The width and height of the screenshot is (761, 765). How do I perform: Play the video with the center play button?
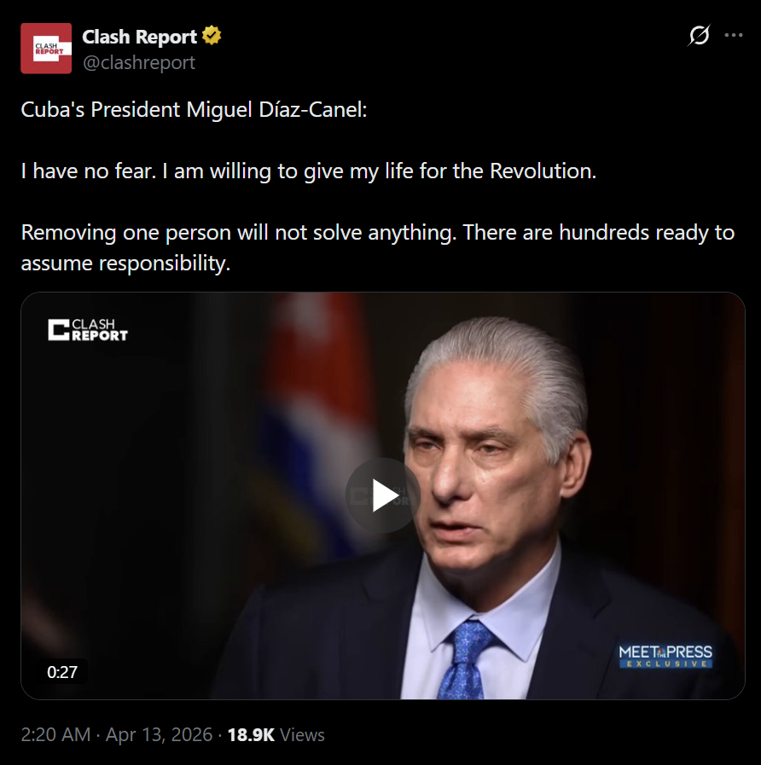[x=383, y=496]
